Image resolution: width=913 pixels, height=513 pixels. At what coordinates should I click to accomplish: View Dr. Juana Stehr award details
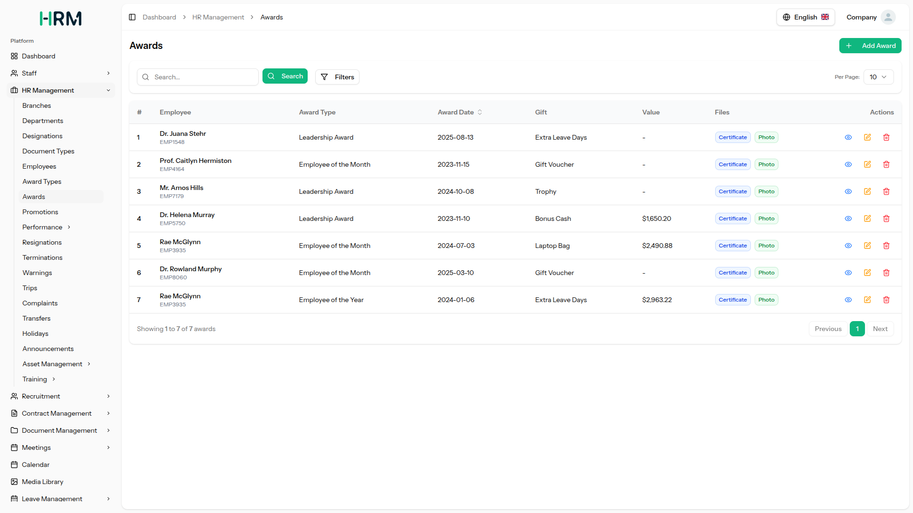coord(848,137)
